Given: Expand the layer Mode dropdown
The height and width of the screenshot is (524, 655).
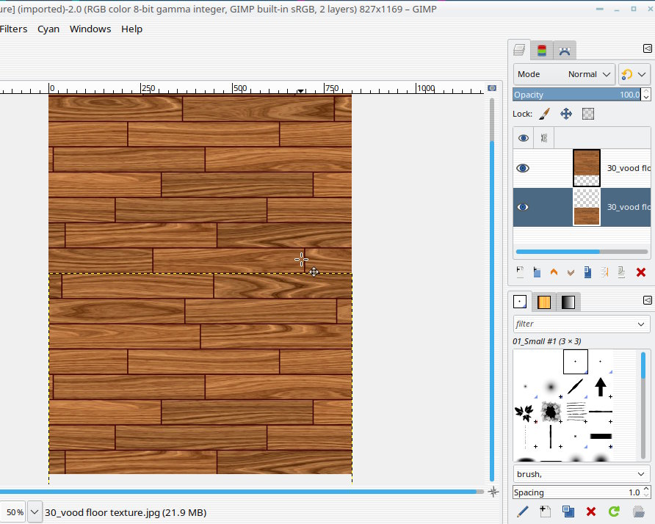Looking at the screenshot, I should pos(563,74).
